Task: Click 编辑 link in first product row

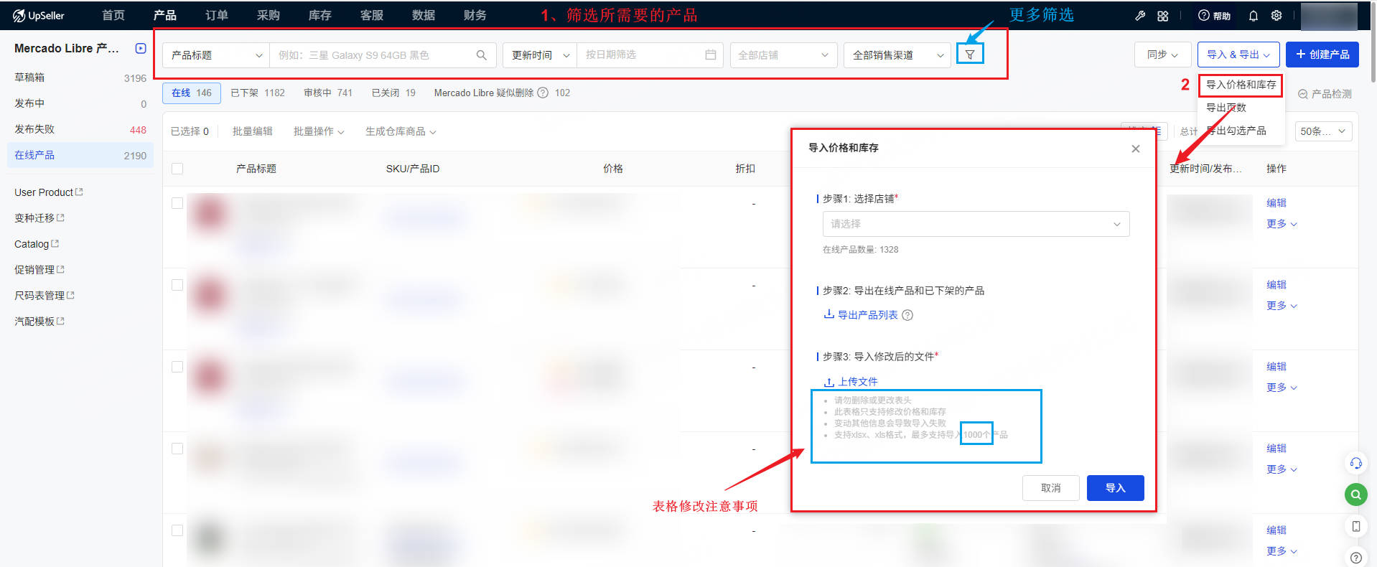Action: [x=1276, y=203]
